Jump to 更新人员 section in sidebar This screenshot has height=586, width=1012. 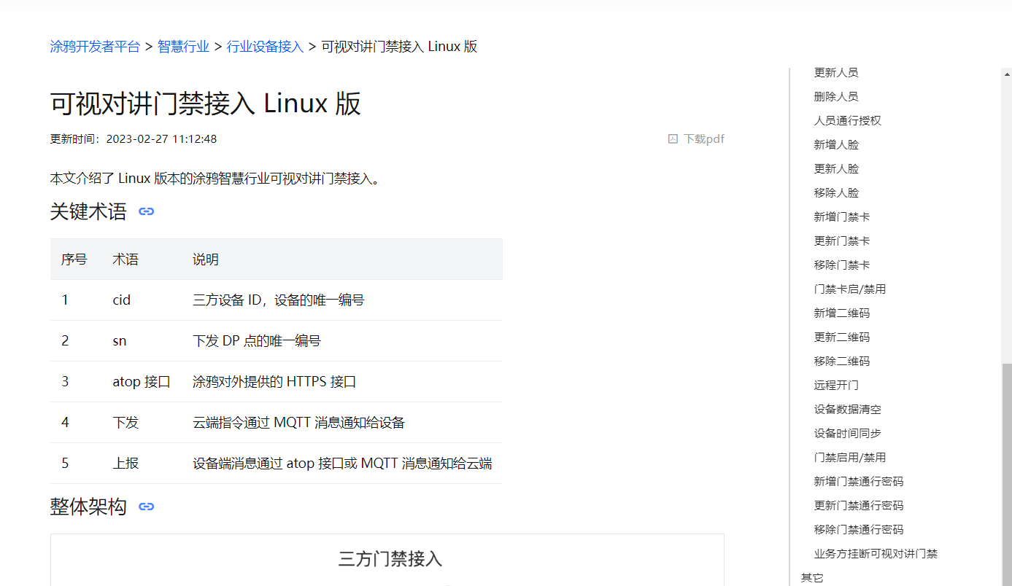[836, 72]
